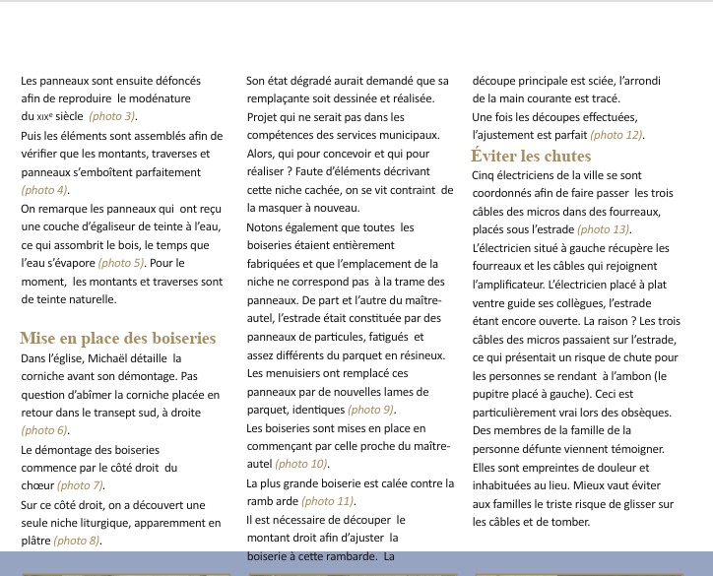Click line "Sur ce côté droit, on a découvert une"
Screen dimensions: 713x576
pos(113,505)
